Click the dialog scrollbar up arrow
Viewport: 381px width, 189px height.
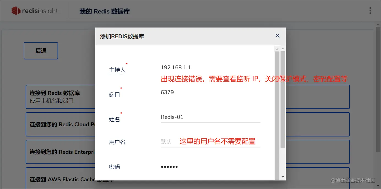282,48
